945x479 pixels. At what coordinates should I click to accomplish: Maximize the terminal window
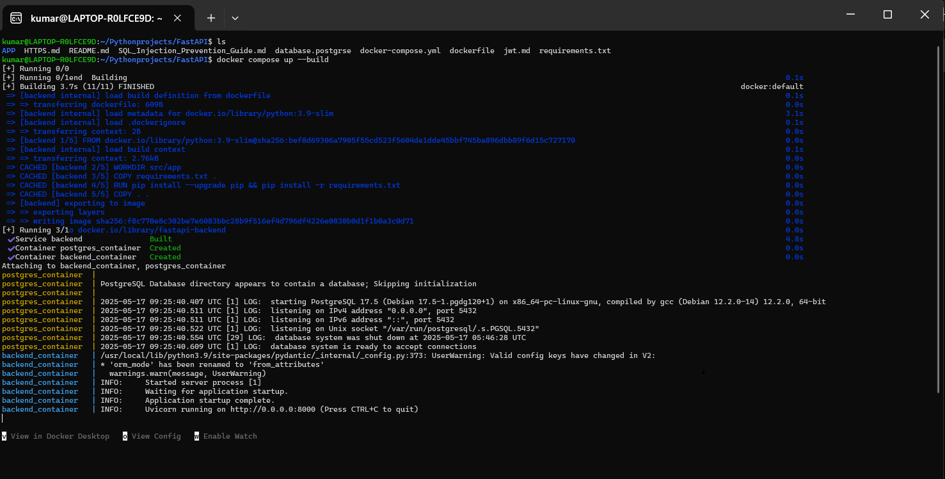coord(887,15)
